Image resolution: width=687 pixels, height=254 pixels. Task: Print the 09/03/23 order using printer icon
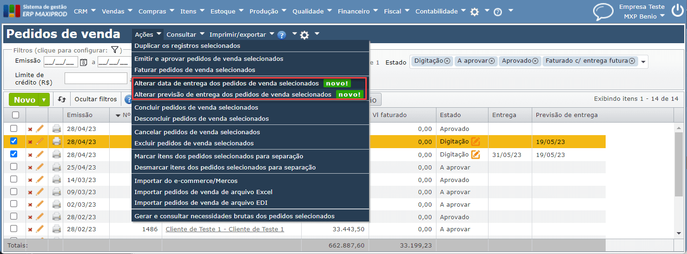point(56,191)
